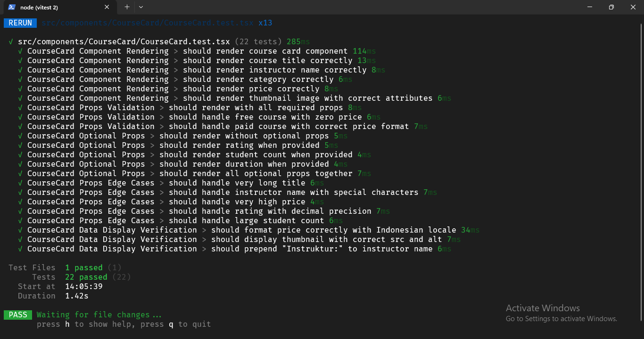Select the "node (vitest 2)" tab title
Screen dimensions: 644x339
(x=39, y=8)
